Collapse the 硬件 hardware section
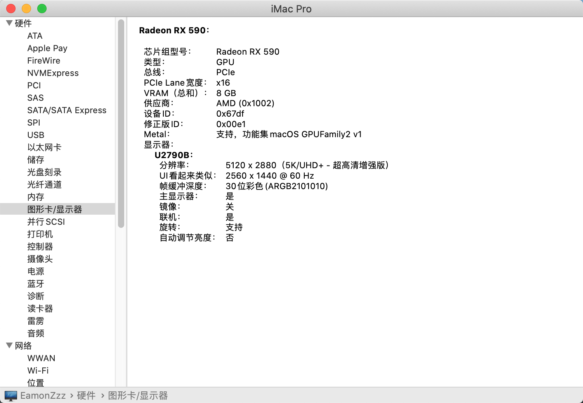 tap(9, 23)
